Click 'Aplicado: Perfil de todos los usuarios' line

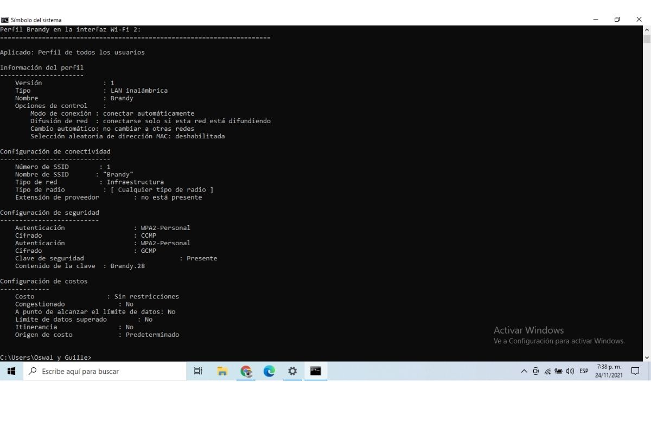pyautogui.click(x=72, y=53)
